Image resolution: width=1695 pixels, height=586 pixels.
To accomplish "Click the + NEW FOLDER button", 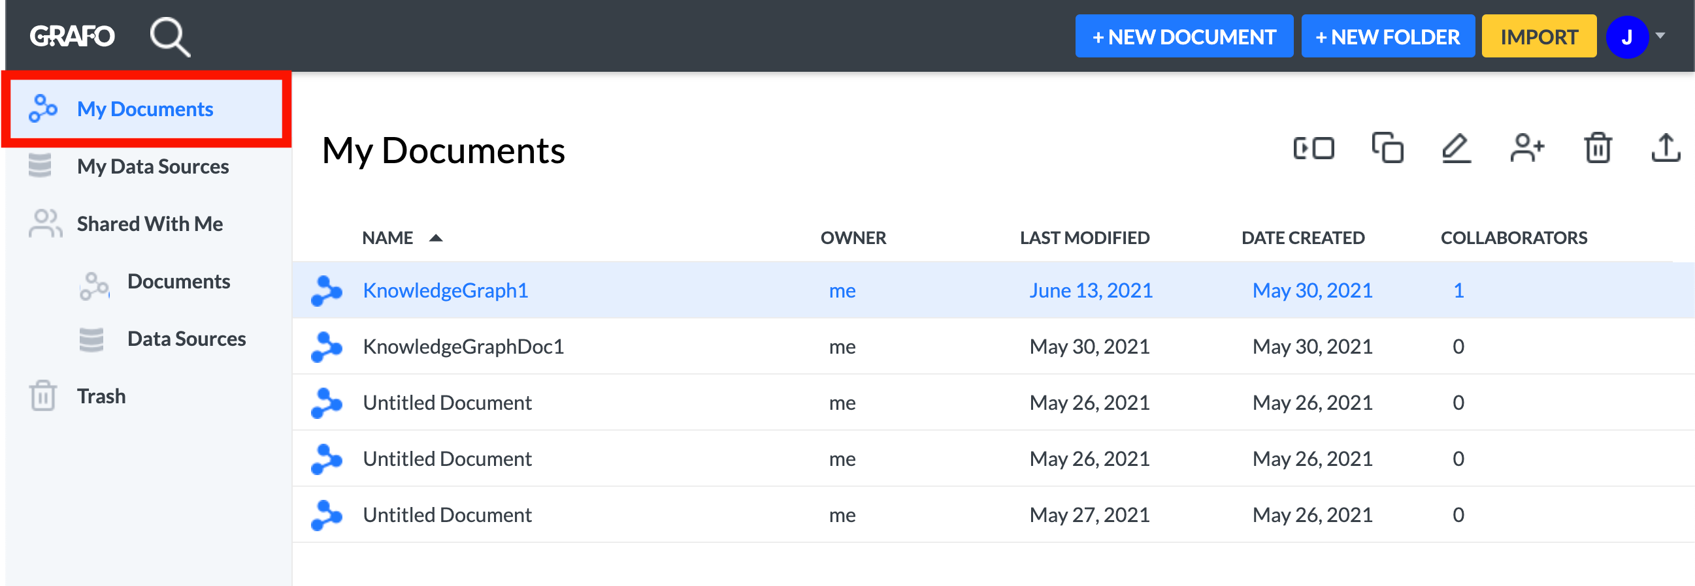I will tap(1387, 37).
